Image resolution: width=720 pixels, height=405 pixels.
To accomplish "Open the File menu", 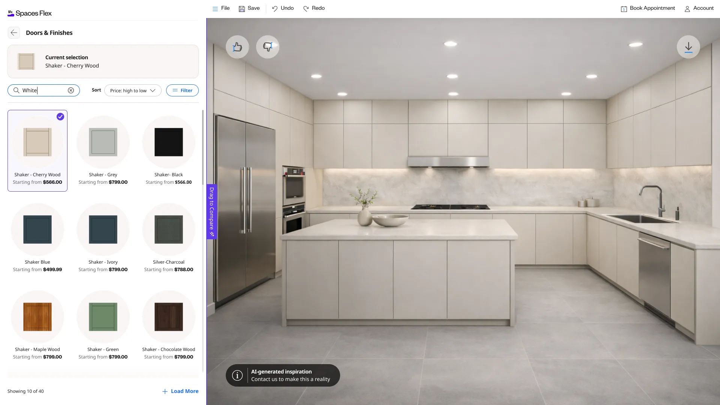I will [x=221, y=8].
